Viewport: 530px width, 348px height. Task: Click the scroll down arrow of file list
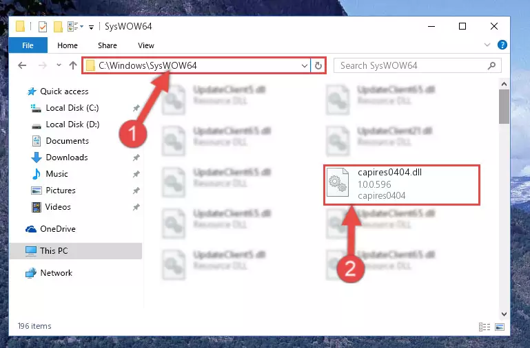[x=504, y=314]
